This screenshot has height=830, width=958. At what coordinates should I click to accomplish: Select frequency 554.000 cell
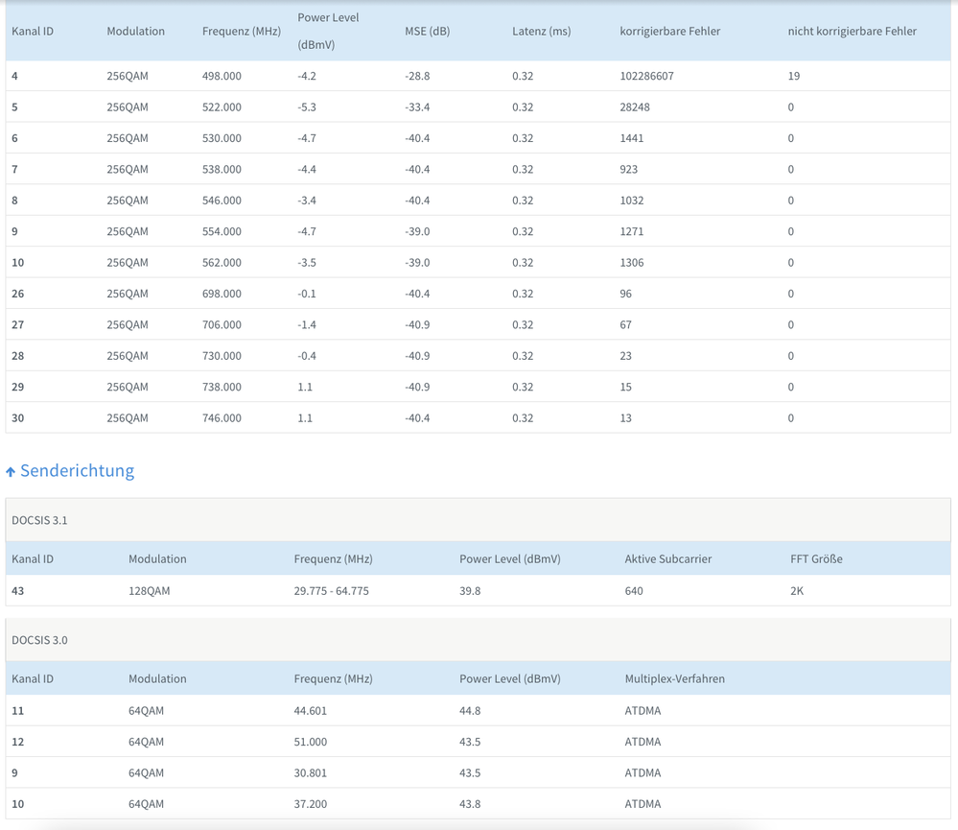pyautogui.click(x=222, y=231)
